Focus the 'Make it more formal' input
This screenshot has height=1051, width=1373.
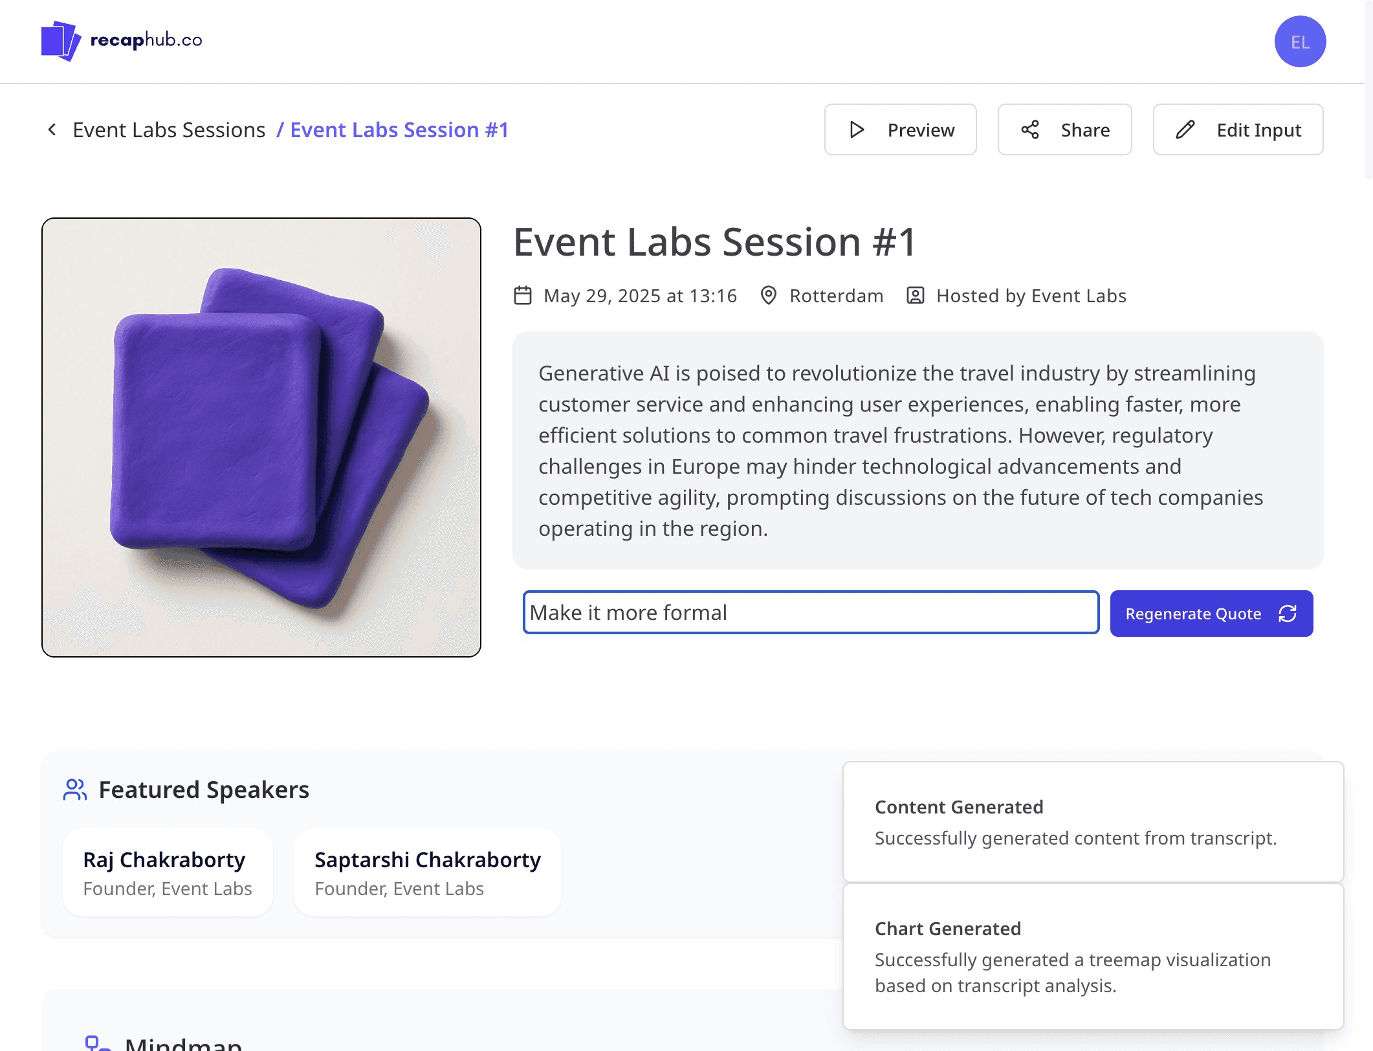click(811, 612)
